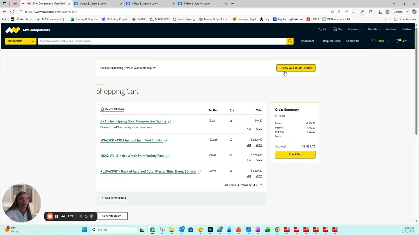The image size is (419, 235).
Task: Click the yellow search magnifier button
Action: (x=290, y=41)
